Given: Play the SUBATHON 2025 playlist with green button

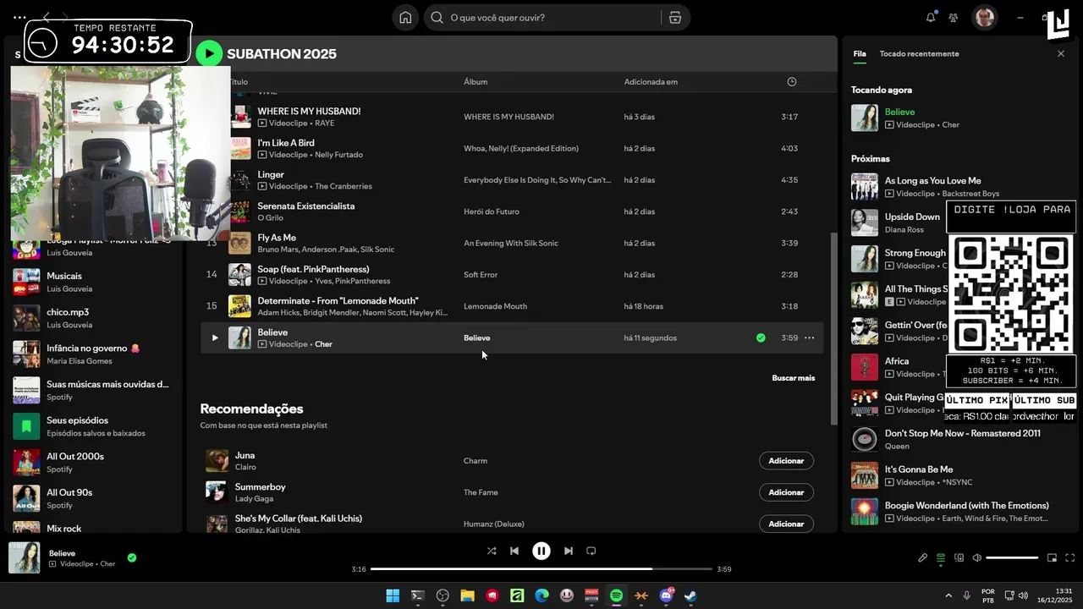Looking at the screenshot, I should pos(209,53).
